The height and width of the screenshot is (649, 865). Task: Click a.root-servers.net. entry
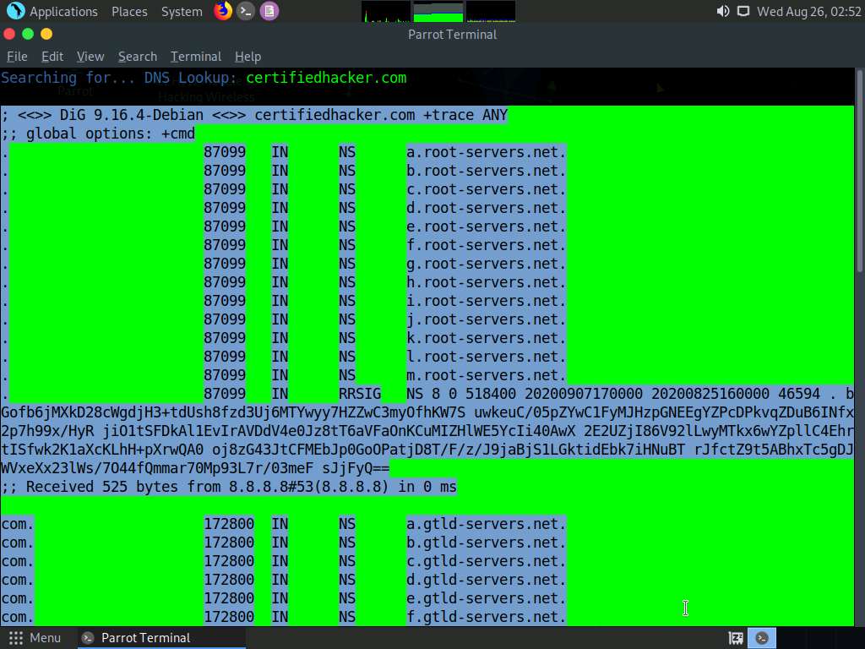[486, 152]
